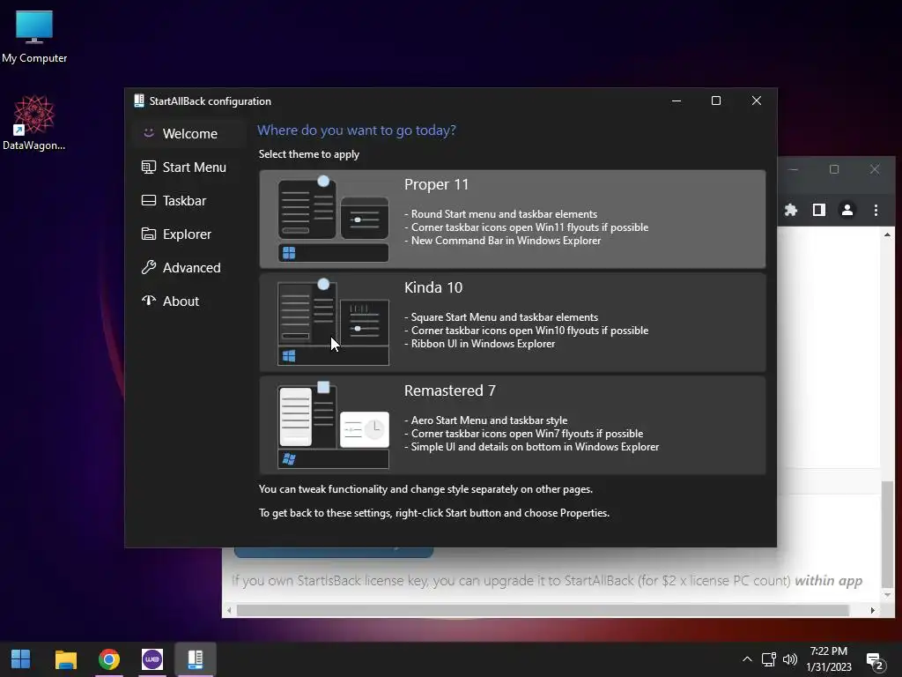Open Chrome extensions puzzle icon

coord(791,210)
